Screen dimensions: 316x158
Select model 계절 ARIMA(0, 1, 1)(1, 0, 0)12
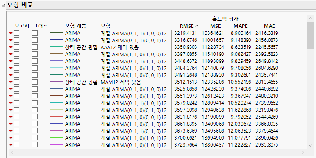pyautogui.click(x=134, y=33)
